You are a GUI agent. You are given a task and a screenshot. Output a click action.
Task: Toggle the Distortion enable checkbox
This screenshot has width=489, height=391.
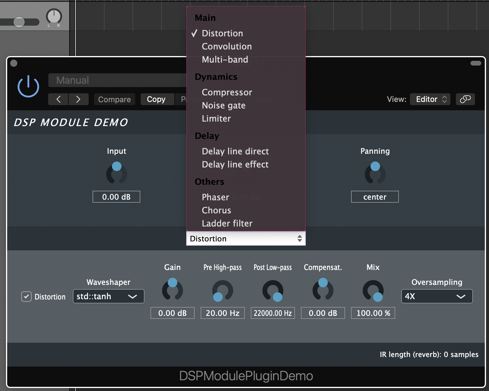coord(26,297)
